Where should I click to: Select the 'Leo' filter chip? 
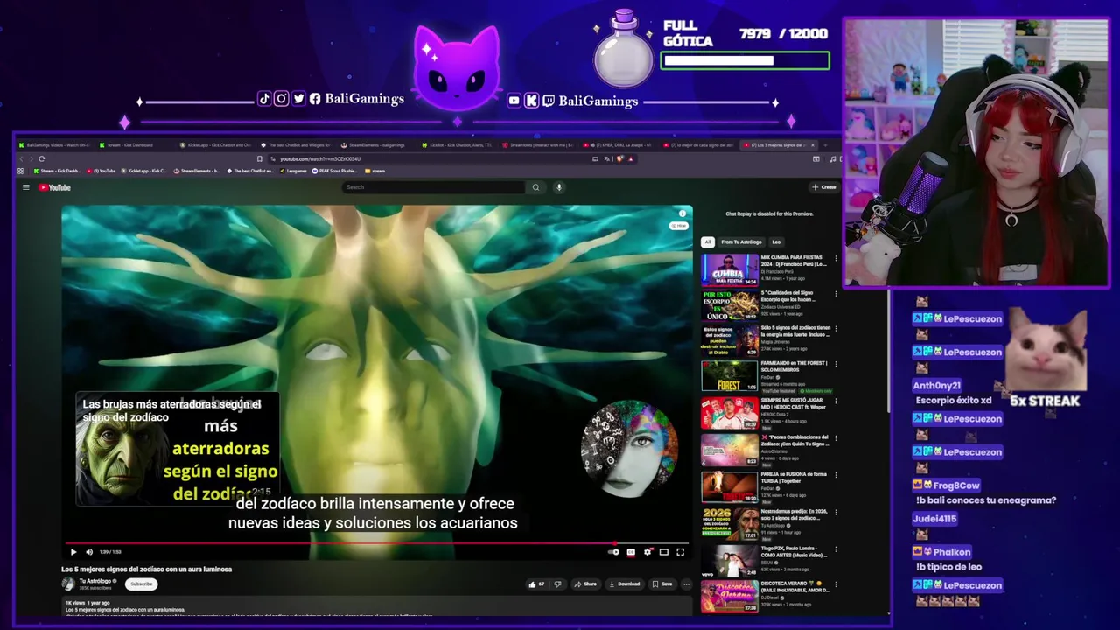776,241
